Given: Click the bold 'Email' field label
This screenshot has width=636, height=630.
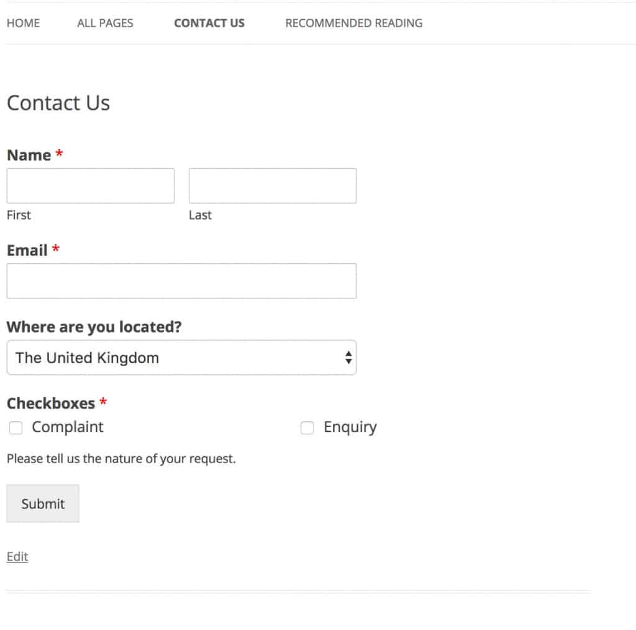Looking at the screenshot, I should tap(27, 250).
